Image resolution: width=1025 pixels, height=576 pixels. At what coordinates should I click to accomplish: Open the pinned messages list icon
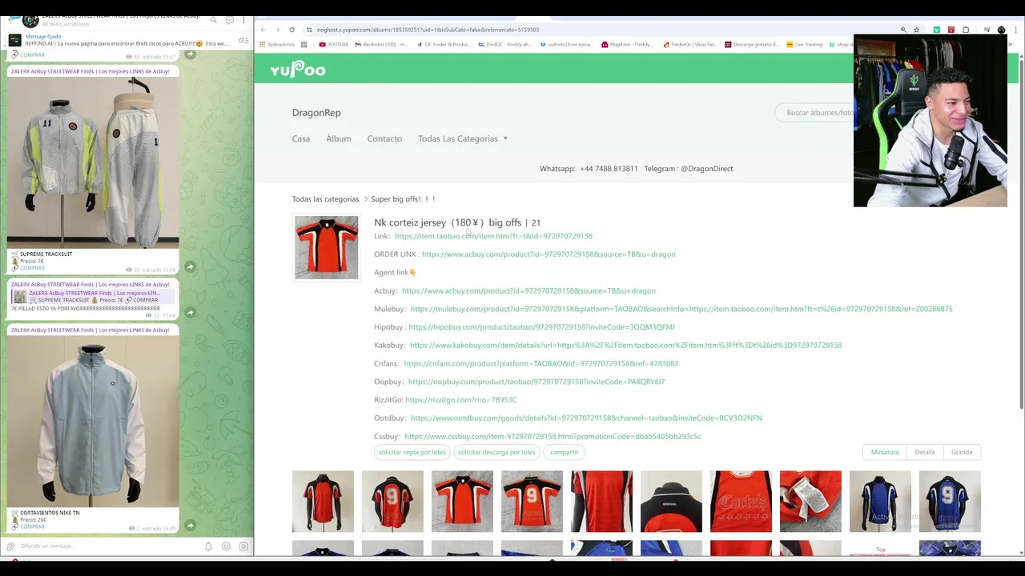[x=243, y=40]
